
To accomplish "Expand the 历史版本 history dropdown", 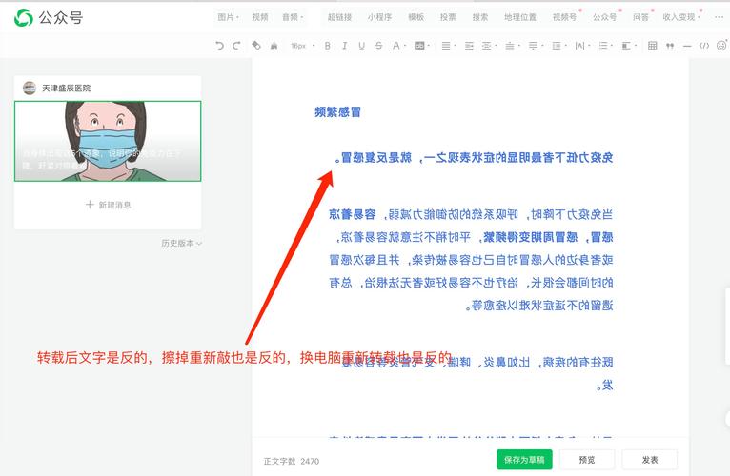I will pyautogui.click(x=181, y=243).
